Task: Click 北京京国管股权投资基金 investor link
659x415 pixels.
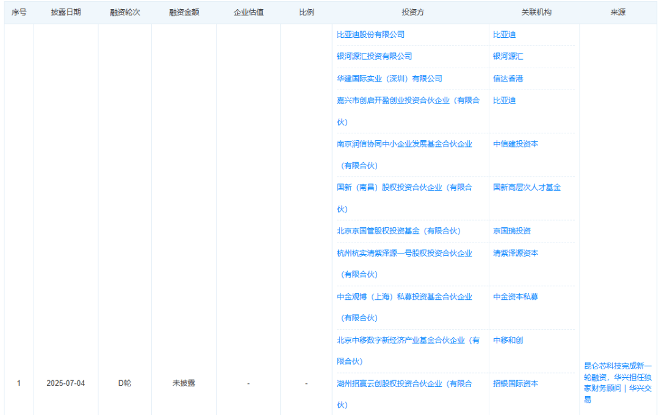Action: 398,231
